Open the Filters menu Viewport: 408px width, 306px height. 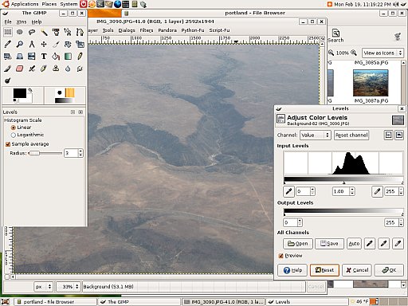[x=147, y=30]
